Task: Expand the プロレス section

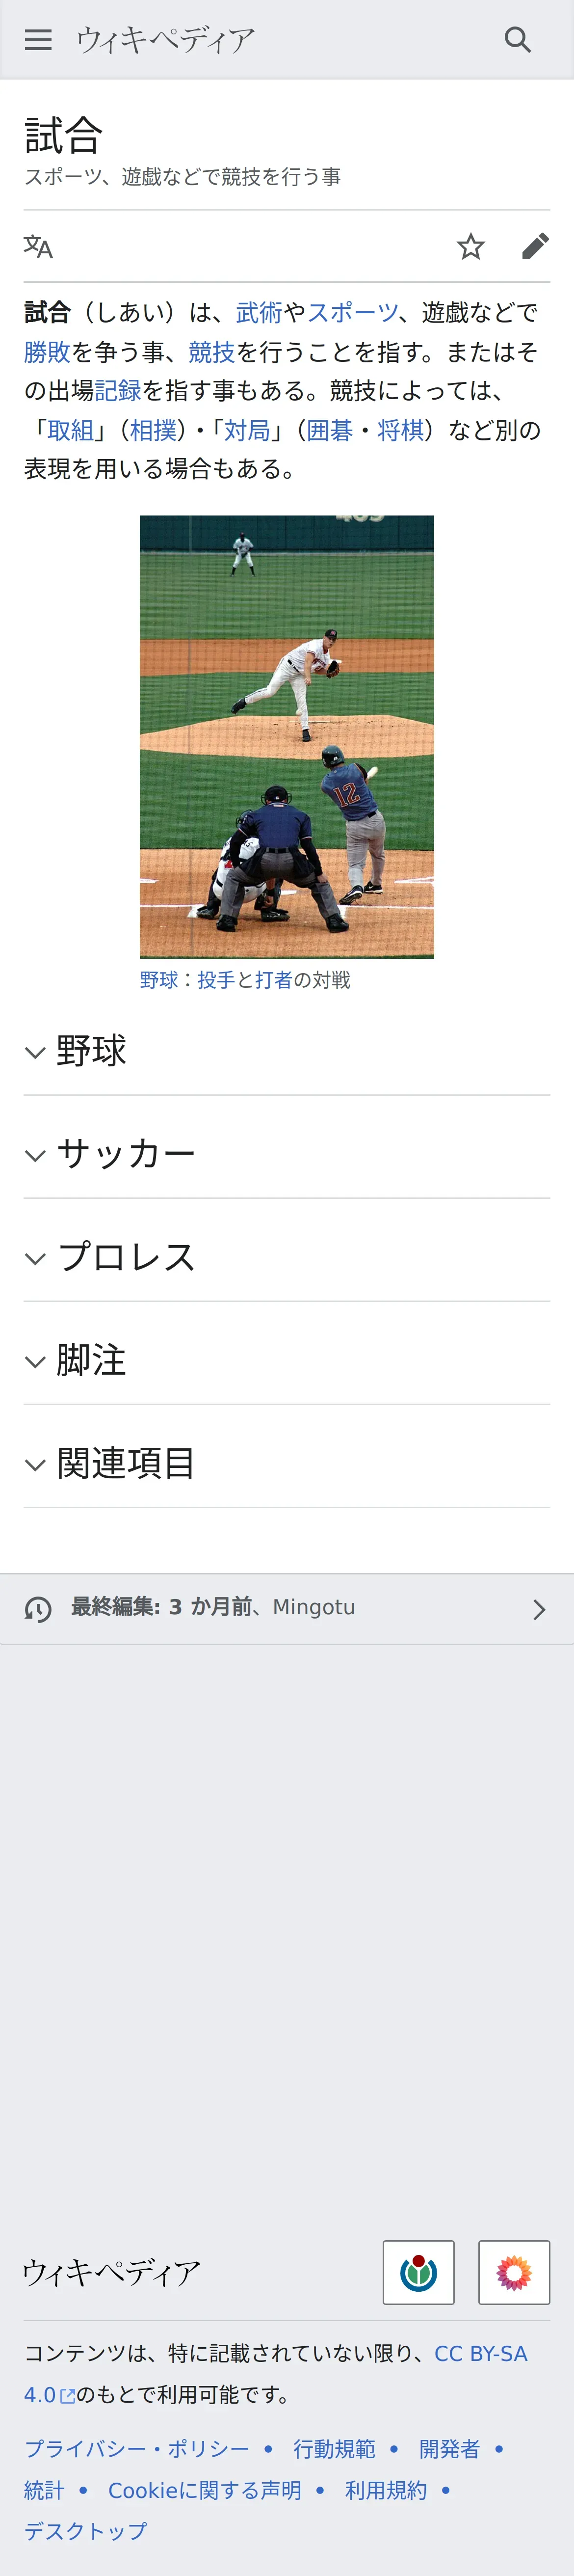Action: pyautogui.click(x=287, y=1257)
